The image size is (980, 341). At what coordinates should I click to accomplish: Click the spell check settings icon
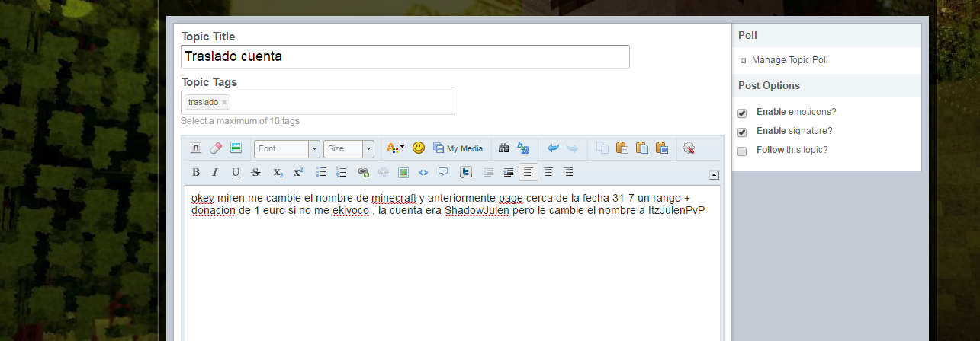tap(689, 148)
